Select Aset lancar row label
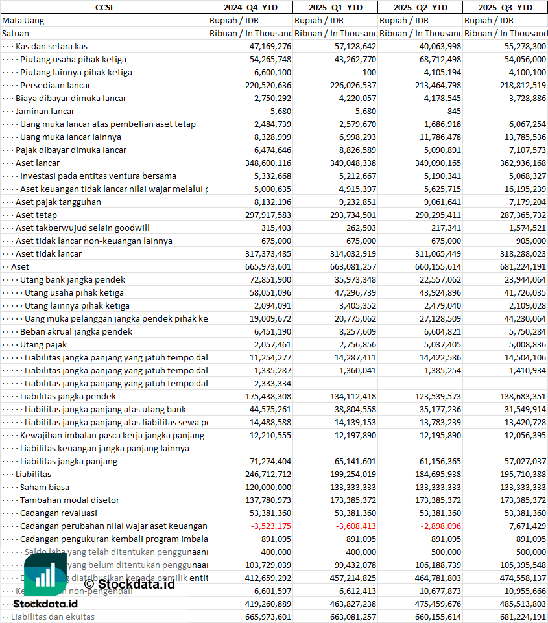Image resolution: width=548 pixels, height=623 pixels. pyautogui.click(x=38, y=163)
